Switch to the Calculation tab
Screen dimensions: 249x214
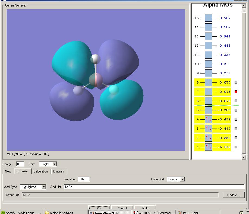pos(40,171)
